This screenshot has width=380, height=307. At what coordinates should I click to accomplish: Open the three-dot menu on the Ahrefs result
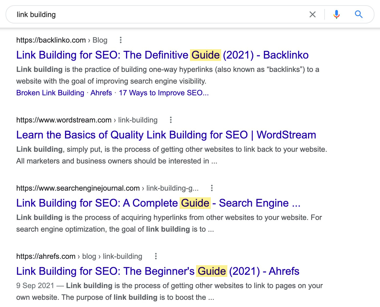156,256
